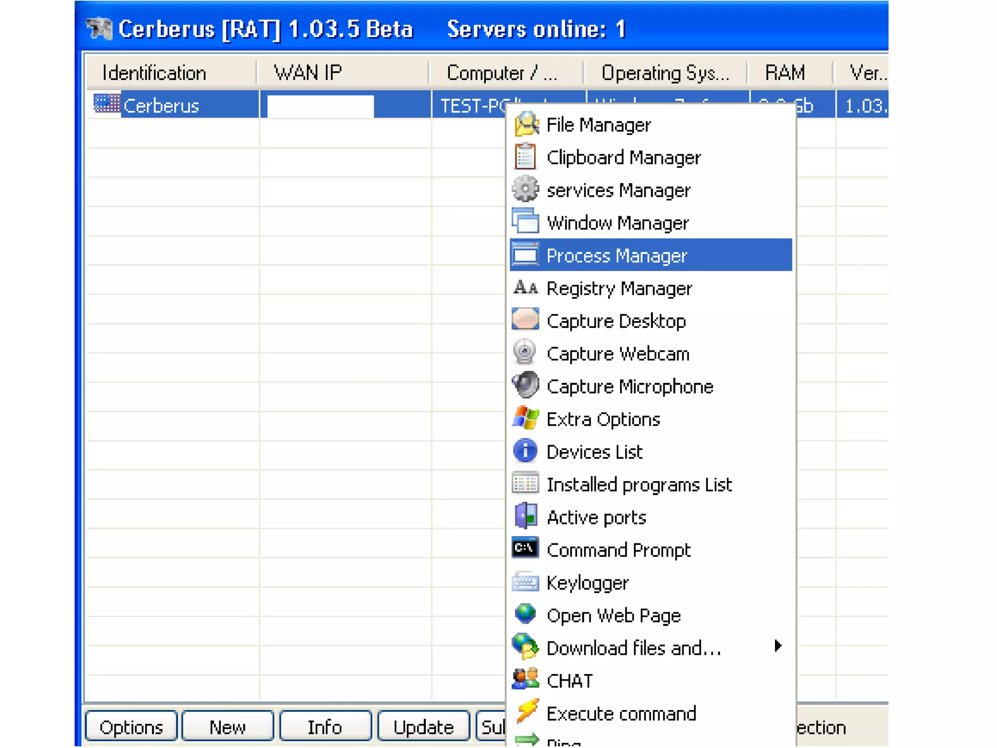Select Process Manager from the context menu
Image resolution: width=997 pixels, height=748 pixels.
click(616, 255)
